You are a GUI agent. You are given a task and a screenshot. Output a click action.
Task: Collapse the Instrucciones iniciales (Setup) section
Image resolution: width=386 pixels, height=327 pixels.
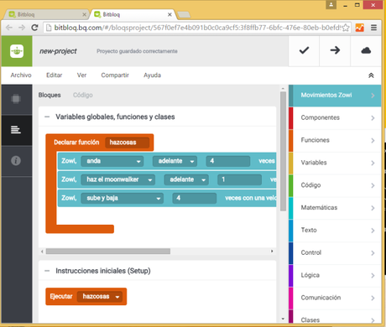(47, 271)
